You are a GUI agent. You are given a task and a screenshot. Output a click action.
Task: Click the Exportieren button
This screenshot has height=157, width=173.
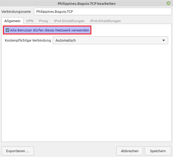coord(18,151)
